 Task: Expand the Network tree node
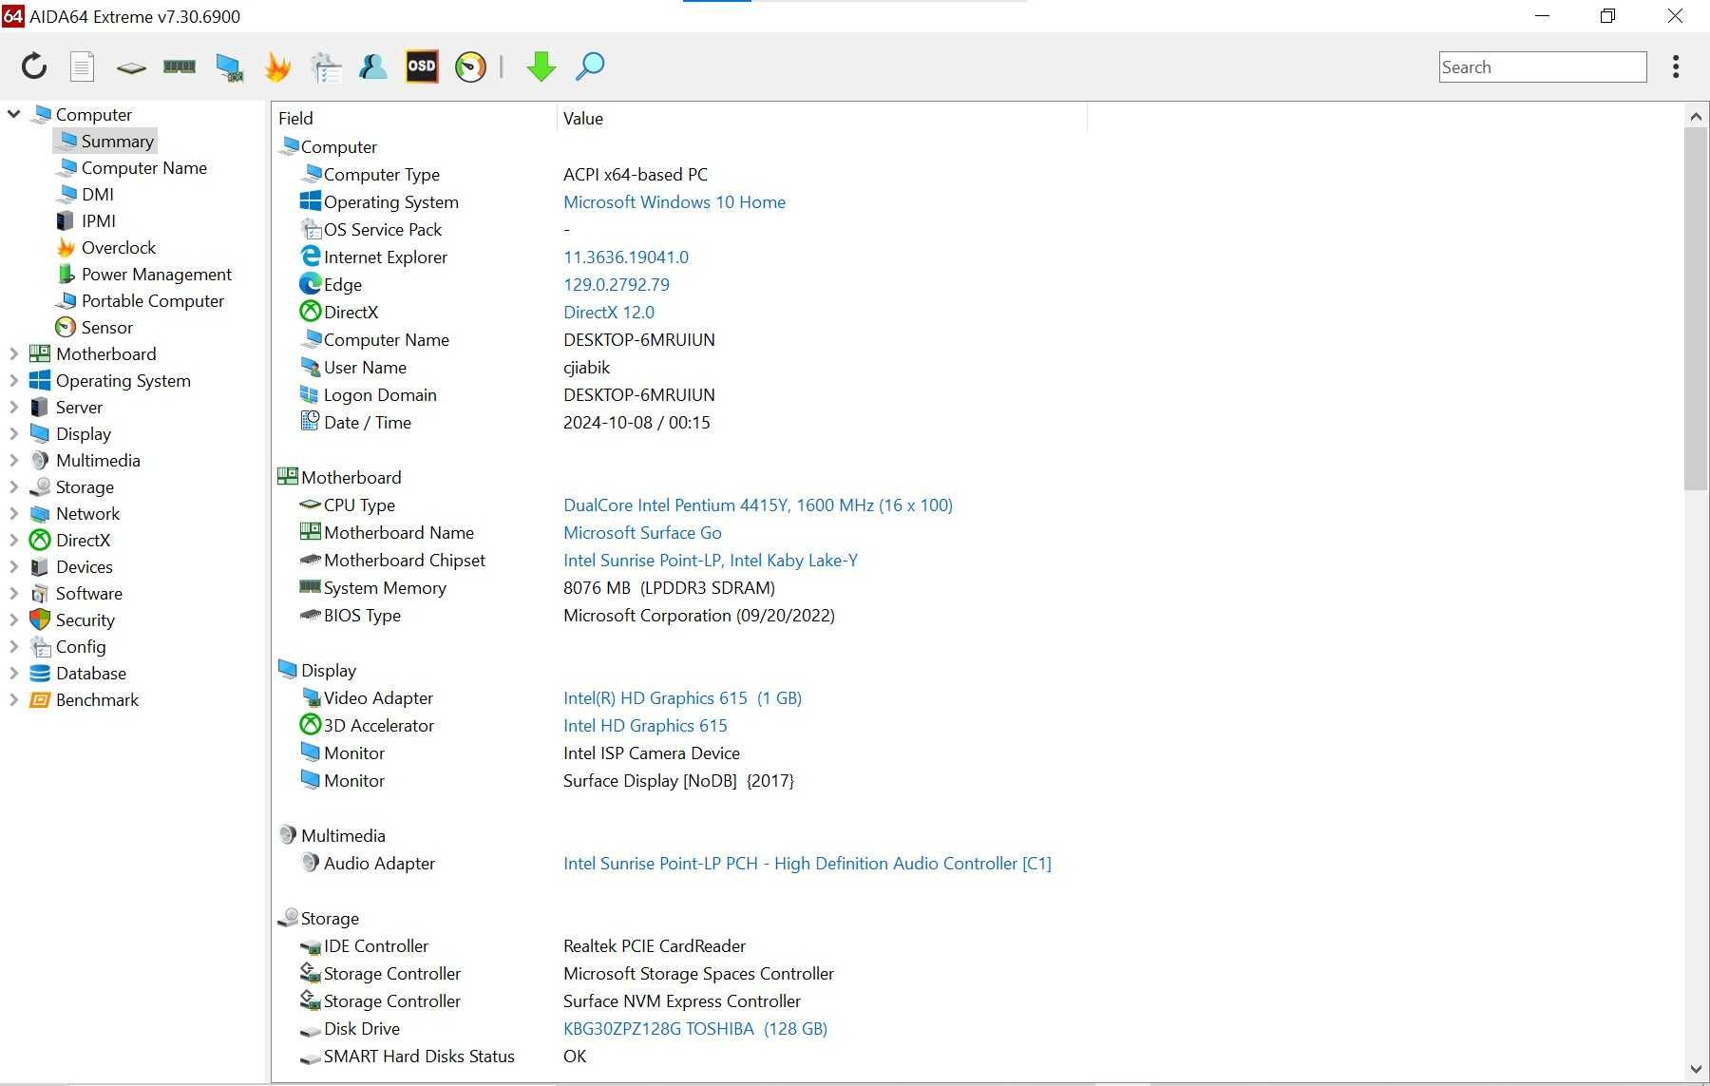[13, 513]
